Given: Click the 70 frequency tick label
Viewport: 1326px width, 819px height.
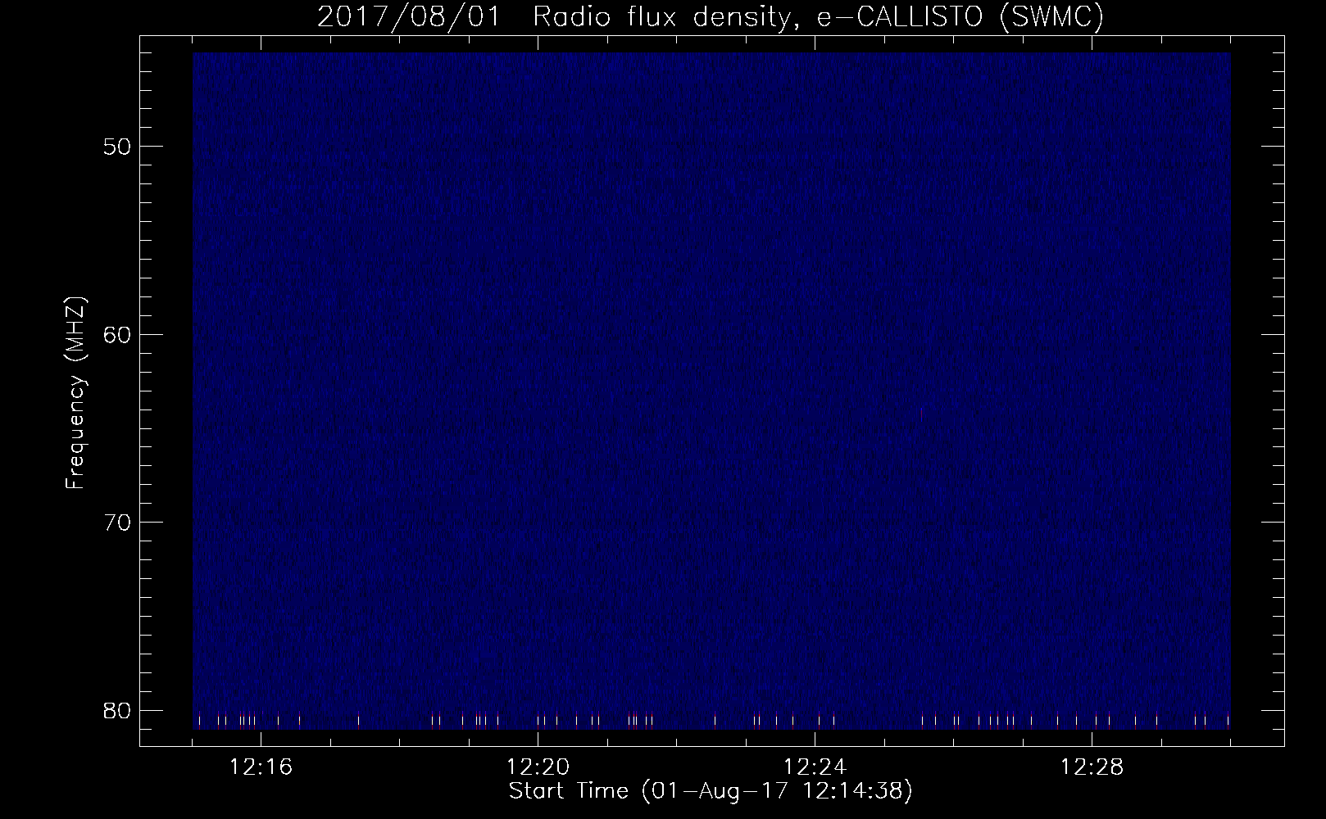Looking at the screenshot, I should coord(116,522).
